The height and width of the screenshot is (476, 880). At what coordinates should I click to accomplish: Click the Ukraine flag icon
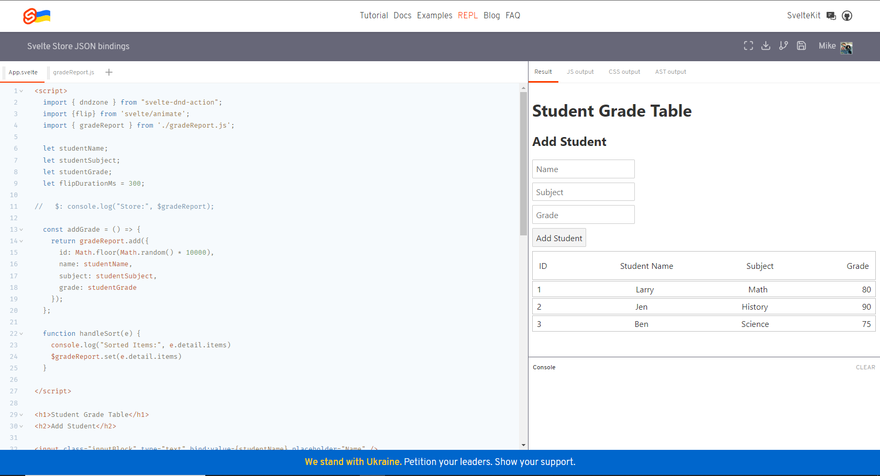[42, 16]
